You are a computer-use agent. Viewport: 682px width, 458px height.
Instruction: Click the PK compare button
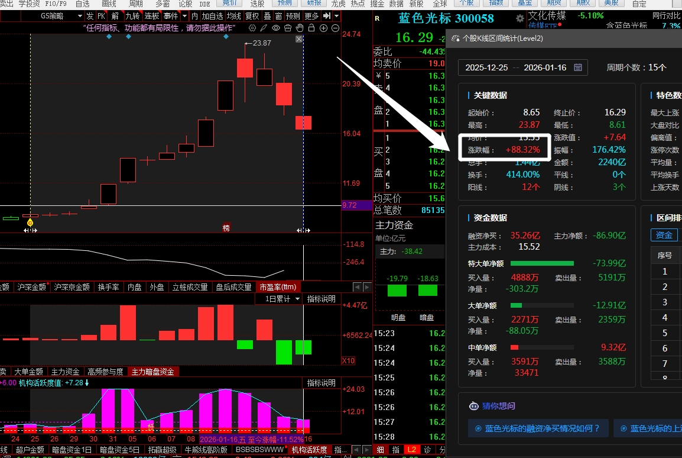click(101, 16)
